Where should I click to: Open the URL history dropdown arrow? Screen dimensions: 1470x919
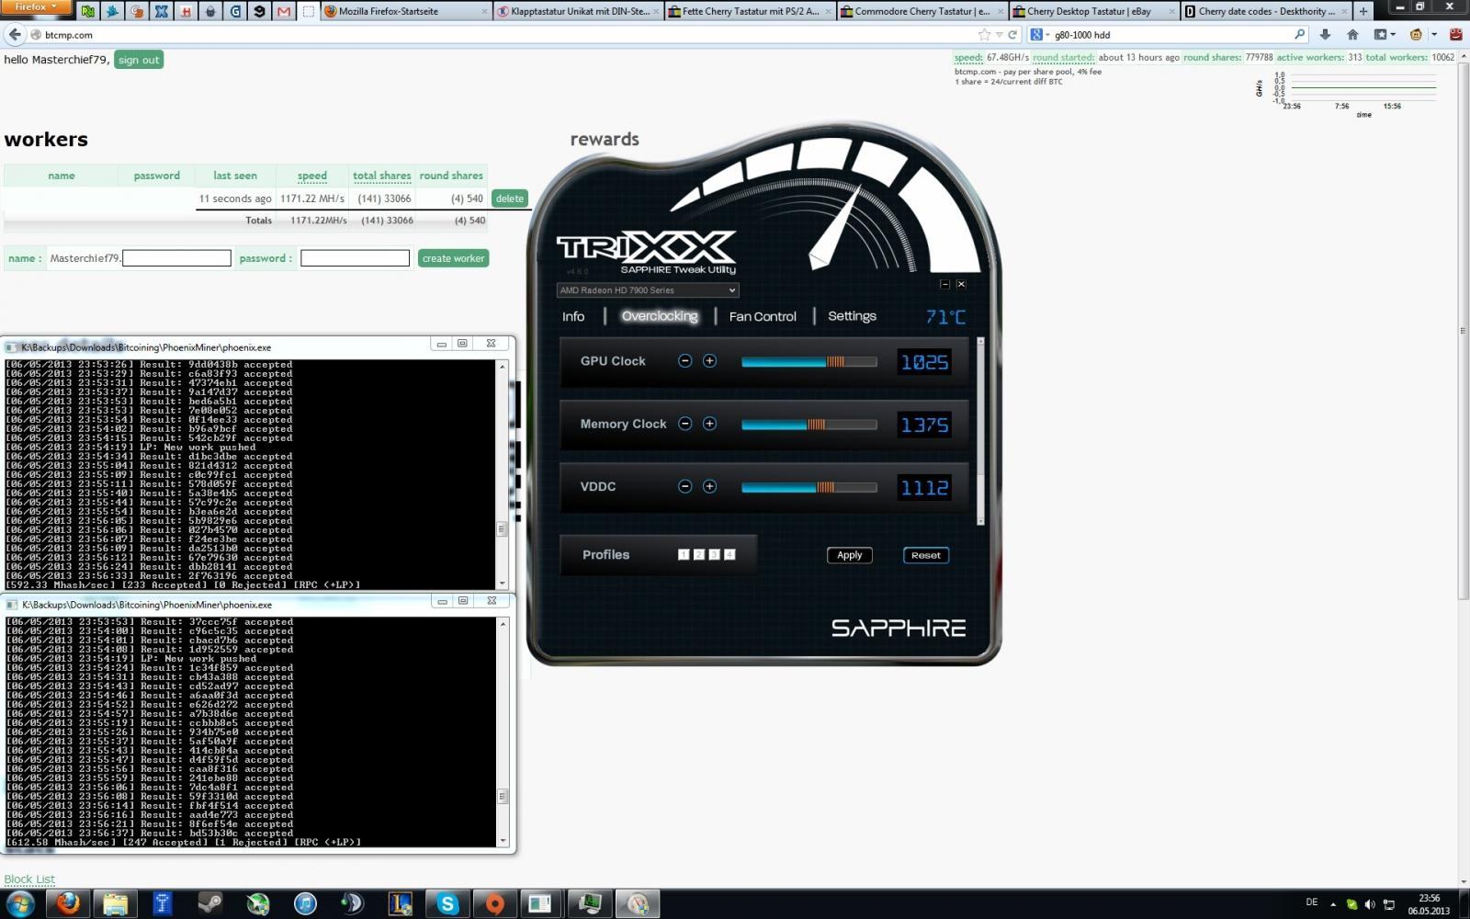tap(999, 35)
